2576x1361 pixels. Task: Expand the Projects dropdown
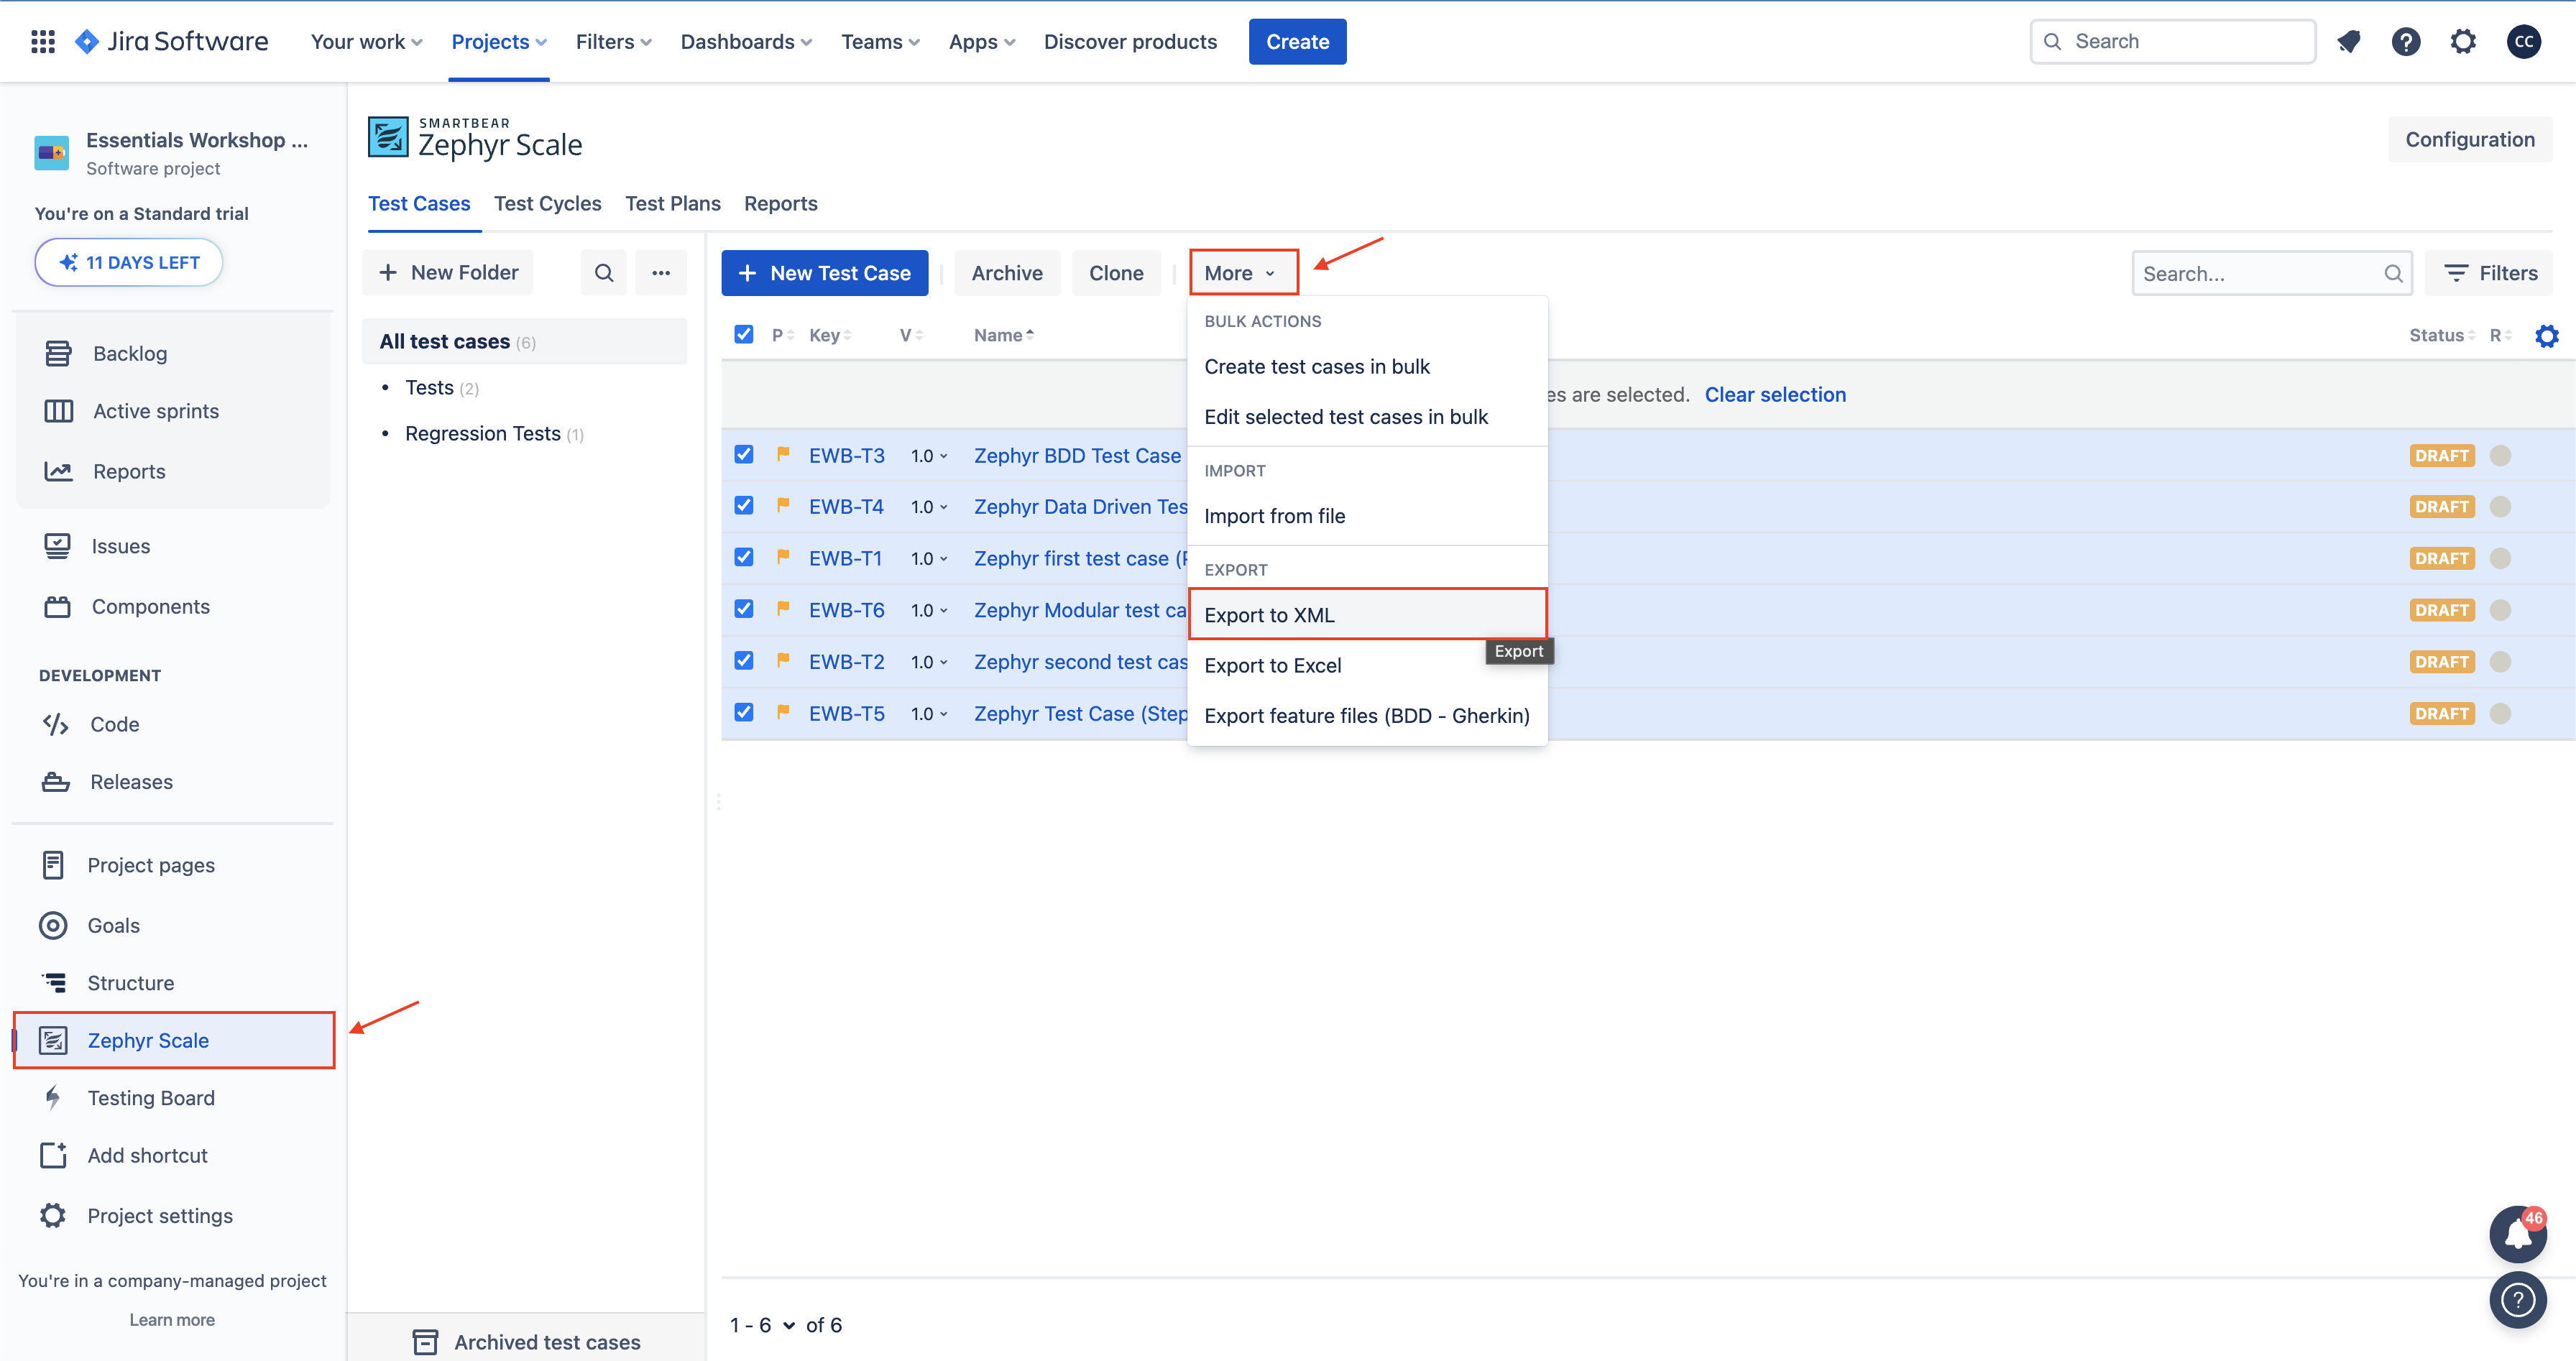click(x=499, y=41)
